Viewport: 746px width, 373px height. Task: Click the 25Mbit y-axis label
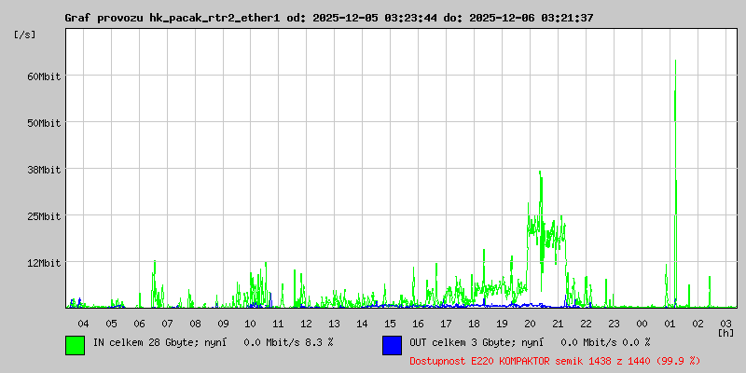tap(43, 215)
